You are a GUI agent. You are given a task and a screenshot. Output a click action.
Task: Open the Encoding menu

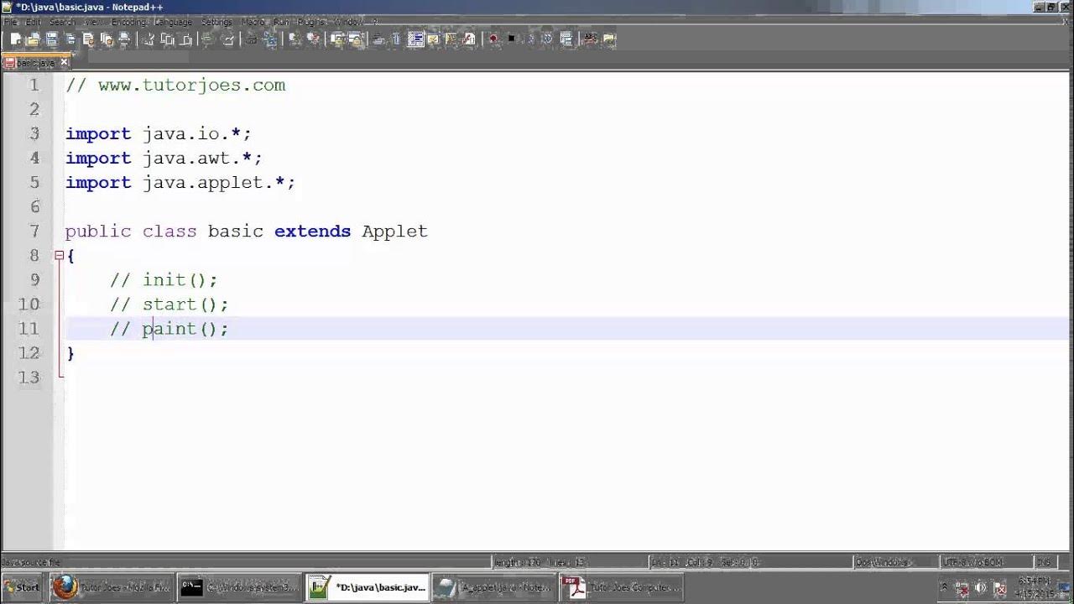pyautogui.click(x=128, y=22)
